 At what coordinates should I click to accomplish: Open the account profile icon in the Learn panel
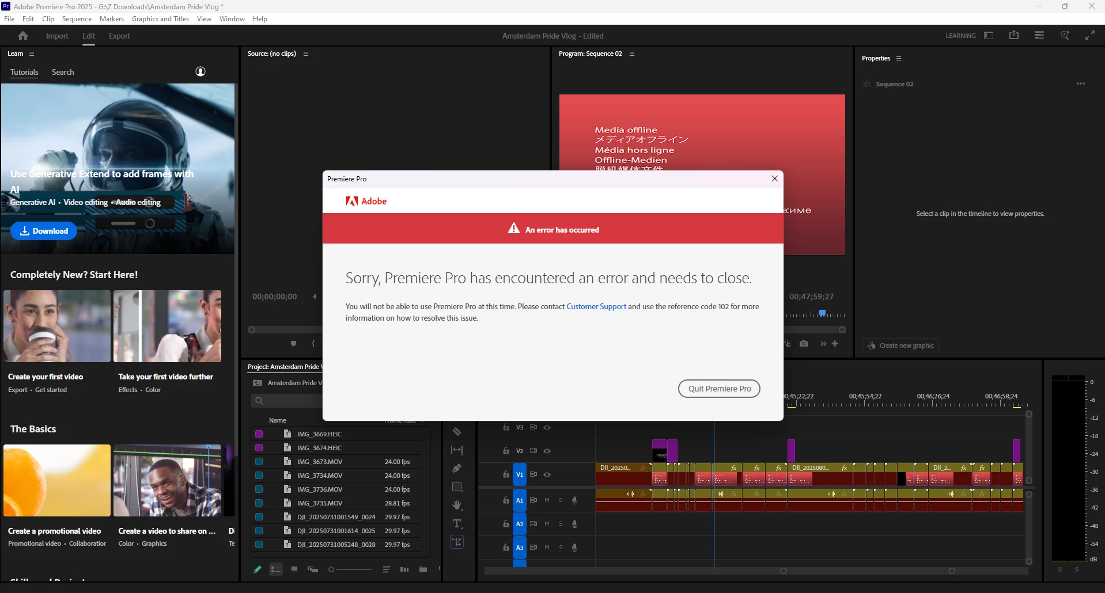(x=200, y=71)
